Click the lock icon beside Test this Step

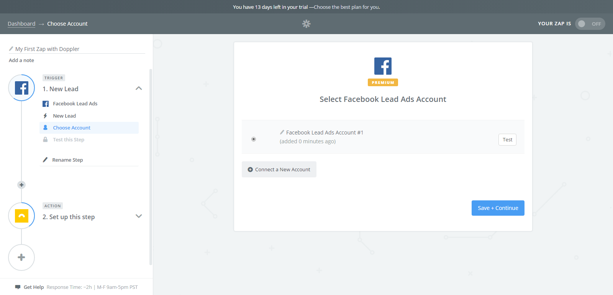[45, 139]
